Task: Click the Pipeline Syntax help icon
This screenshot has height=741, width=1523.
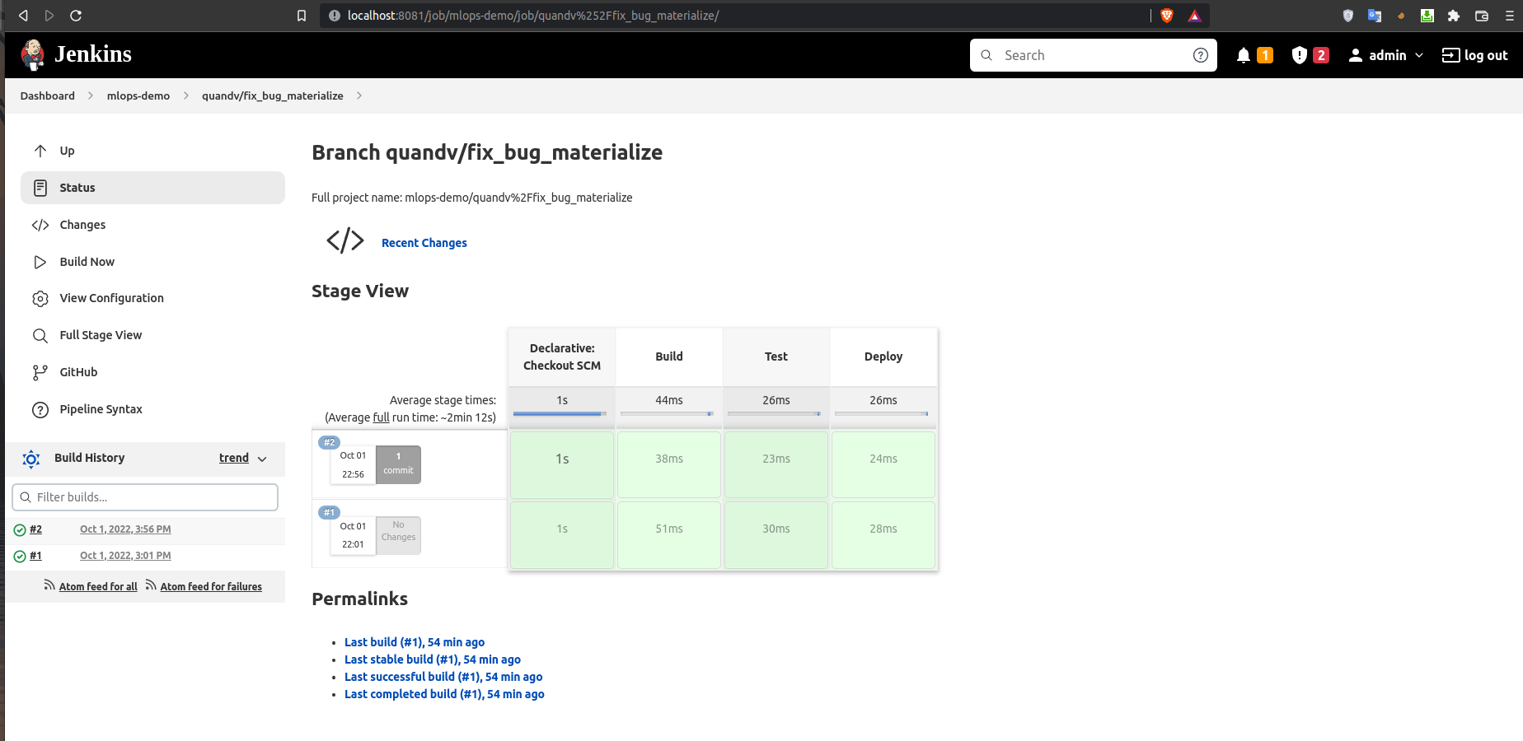Action: click(40, 409)
